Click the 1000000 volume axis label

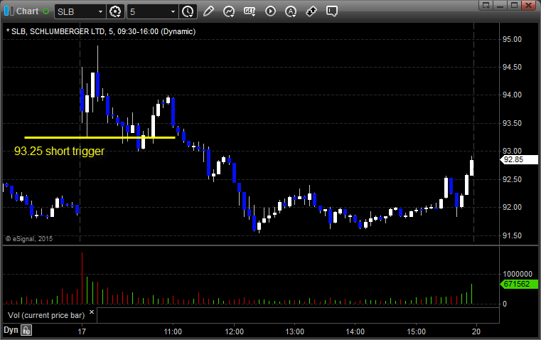coord(518,274)
